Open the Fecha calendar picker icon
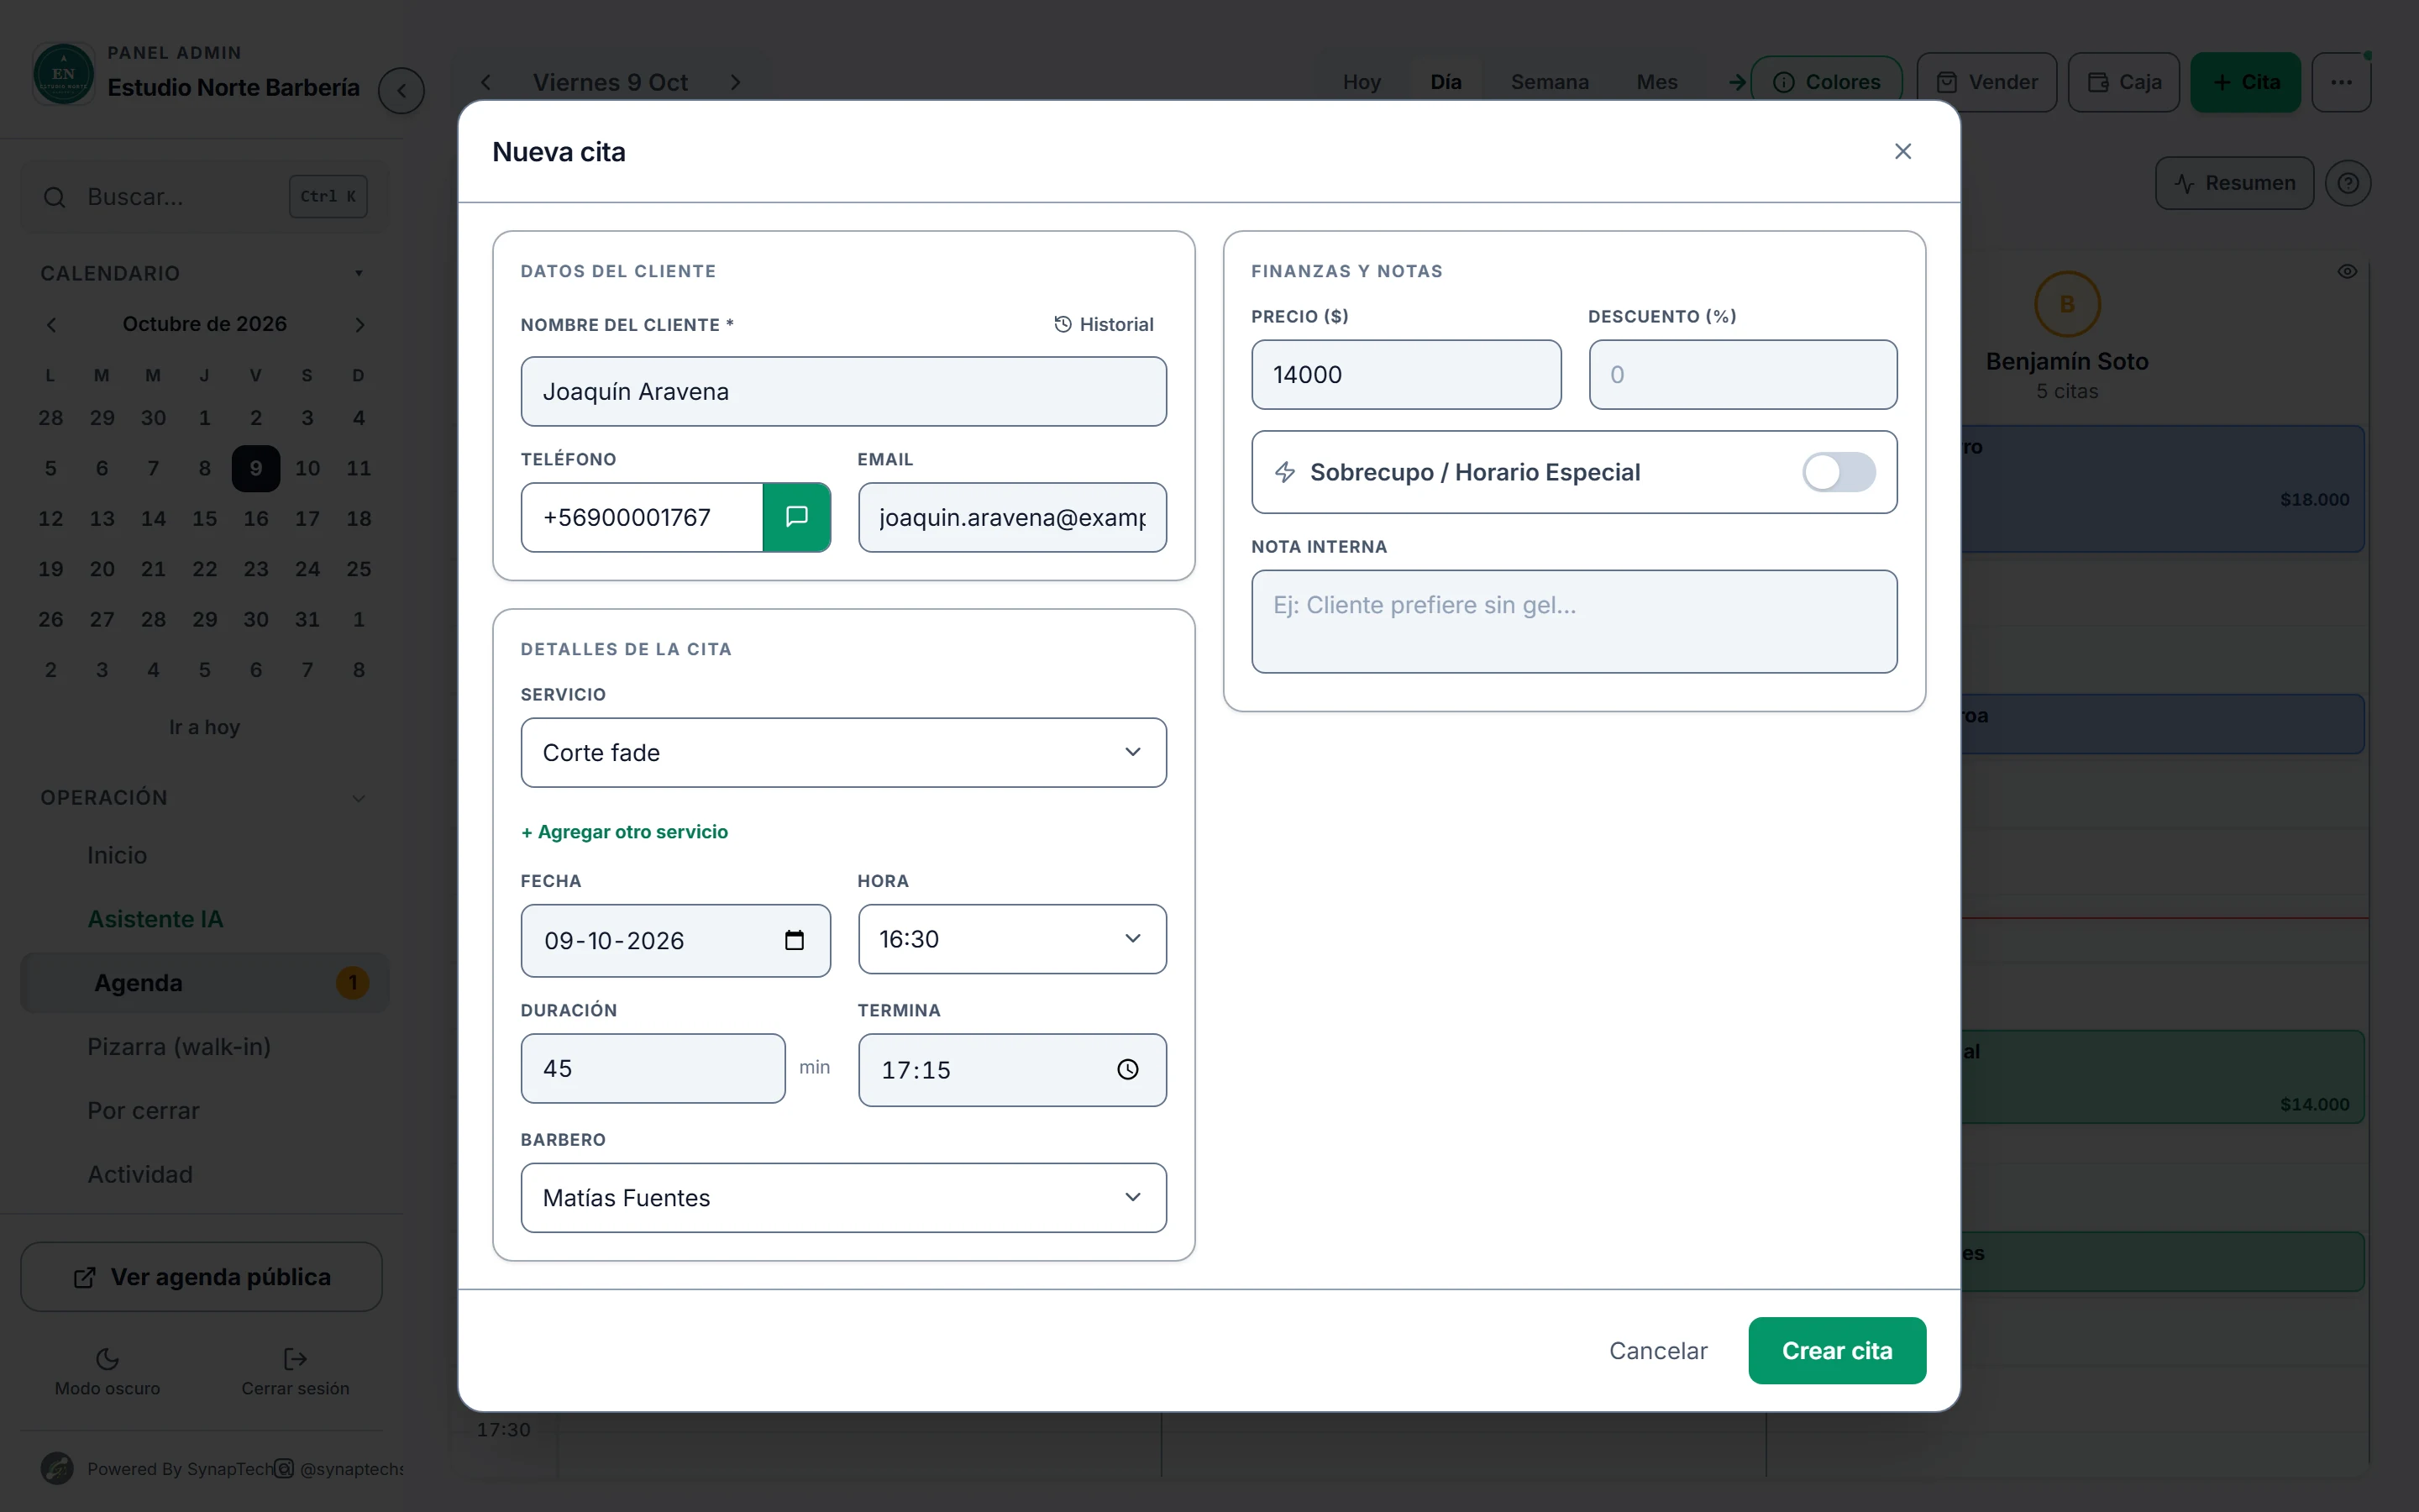The height and width of the screenshot is (1512, 2419). point(795,940)
